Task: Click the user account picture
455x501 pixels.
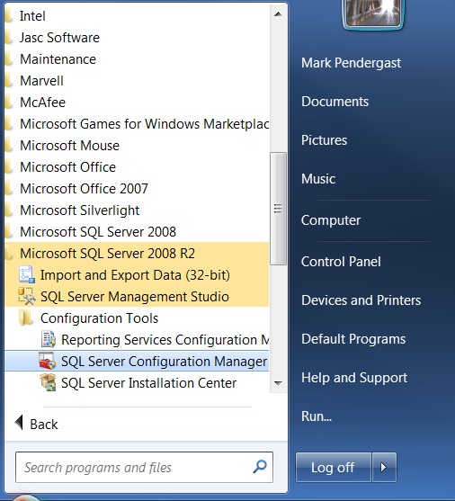Action: point(373,13)
